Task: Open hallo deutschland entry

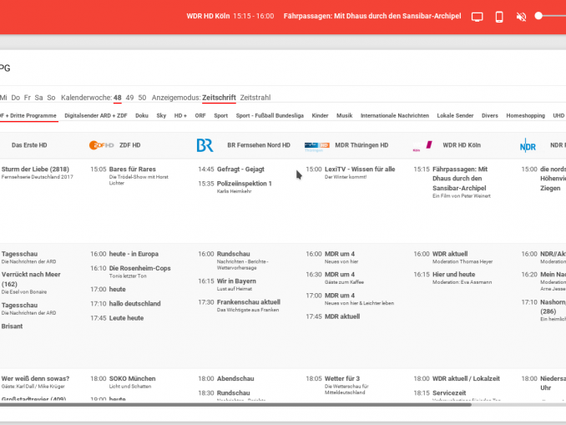Action: pos(135,304)
